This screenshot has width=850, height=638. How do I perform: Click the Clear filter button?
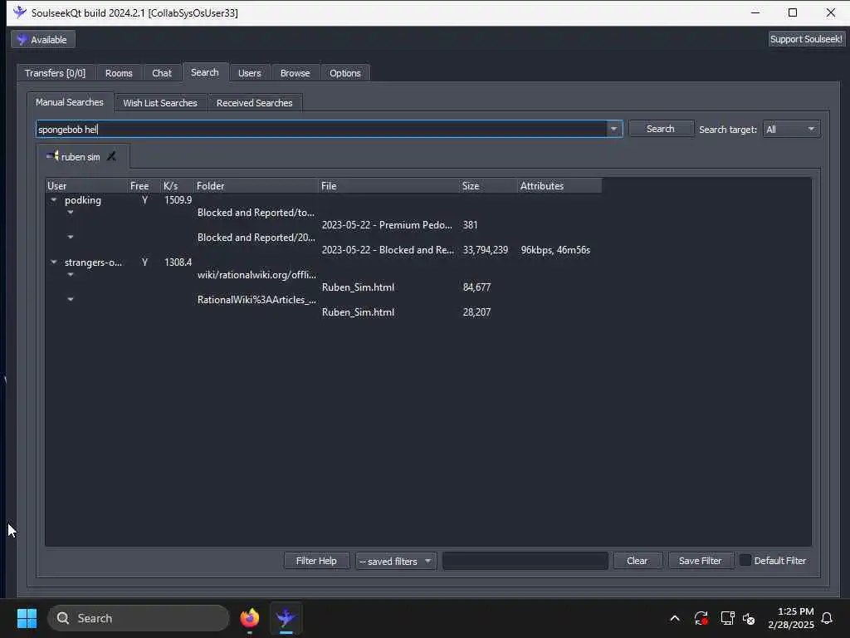(637, 561)
